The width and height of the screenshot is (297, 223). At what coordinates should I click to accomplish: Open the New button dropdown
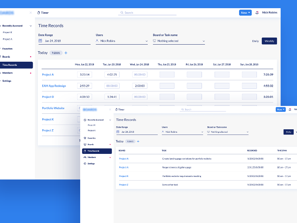point(245,12)
